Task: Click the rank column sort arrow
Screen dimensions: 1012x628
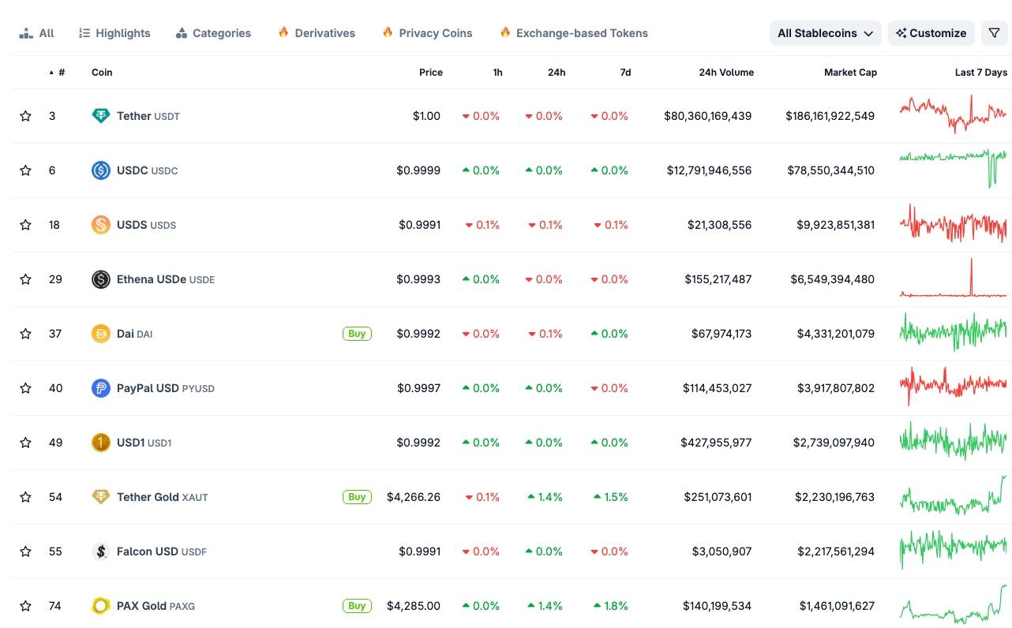Action: (x=51, y=72)
